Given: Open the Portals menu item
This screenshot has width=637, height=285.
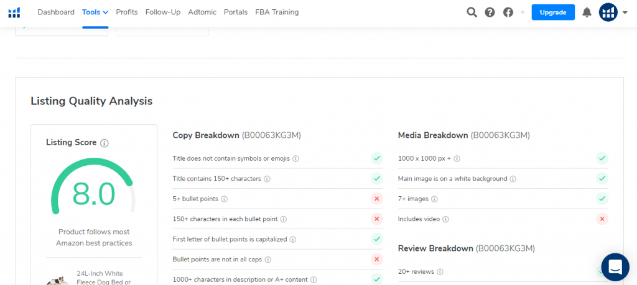Looking at the screenshot, I should [x=236, y=12].
